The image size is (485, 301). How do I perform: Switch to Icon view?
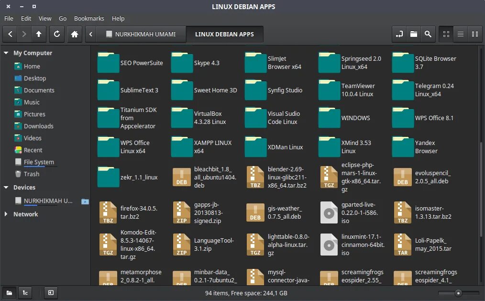pyautogui.click(x=446, y=34)
